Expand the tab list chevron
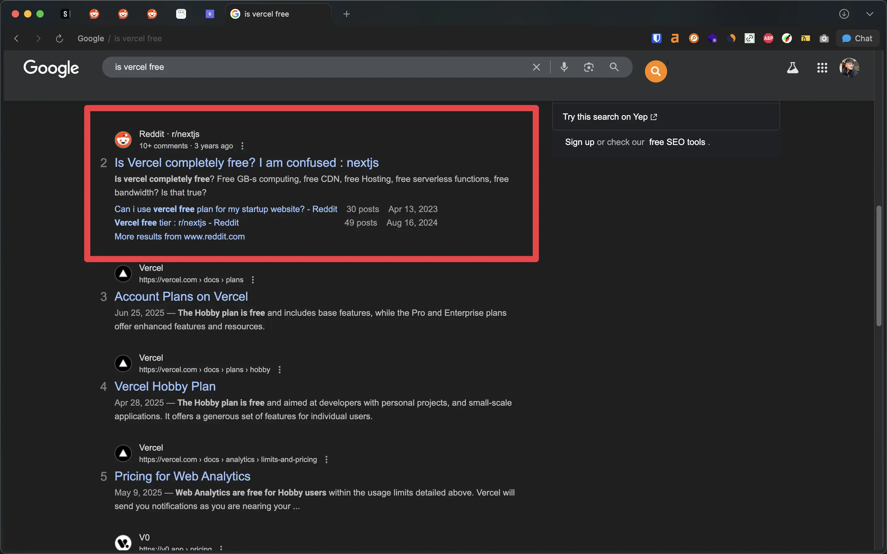The width and height of the screenshot is (887, 554). coord(869,14)
